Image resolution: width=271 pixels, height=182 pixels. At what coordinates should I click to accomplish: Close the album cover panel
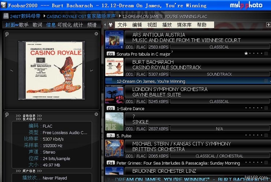point(96,34)
